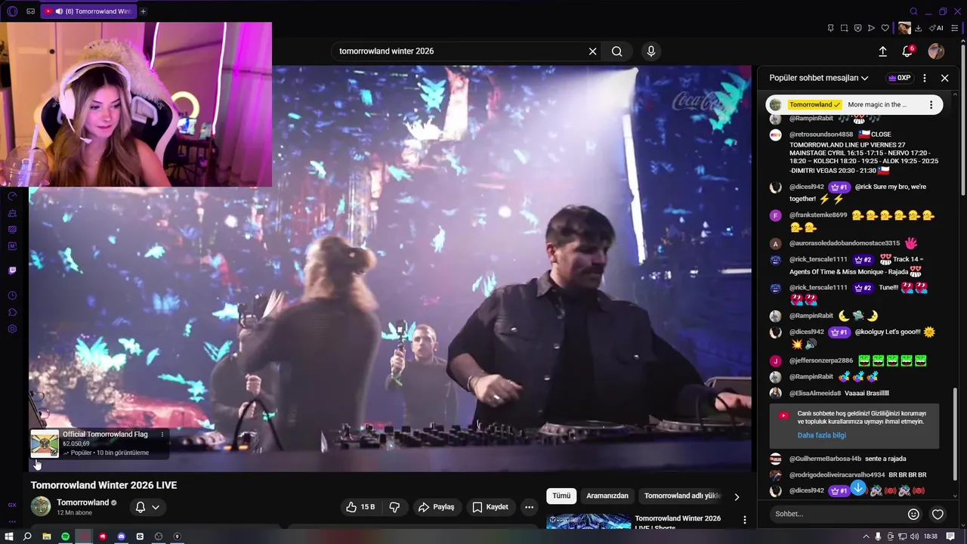The image size is (967, 544).
Task: Click the YouTube create upload icon
Action: 882,51
